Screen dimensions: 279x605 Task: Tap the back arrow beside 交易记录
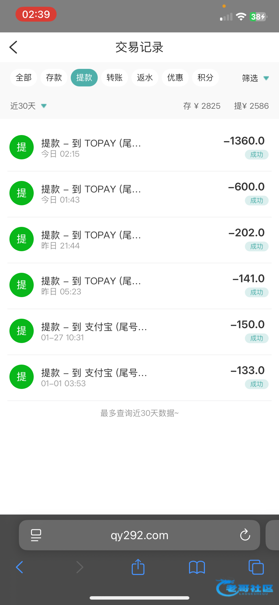click(13, 47)
